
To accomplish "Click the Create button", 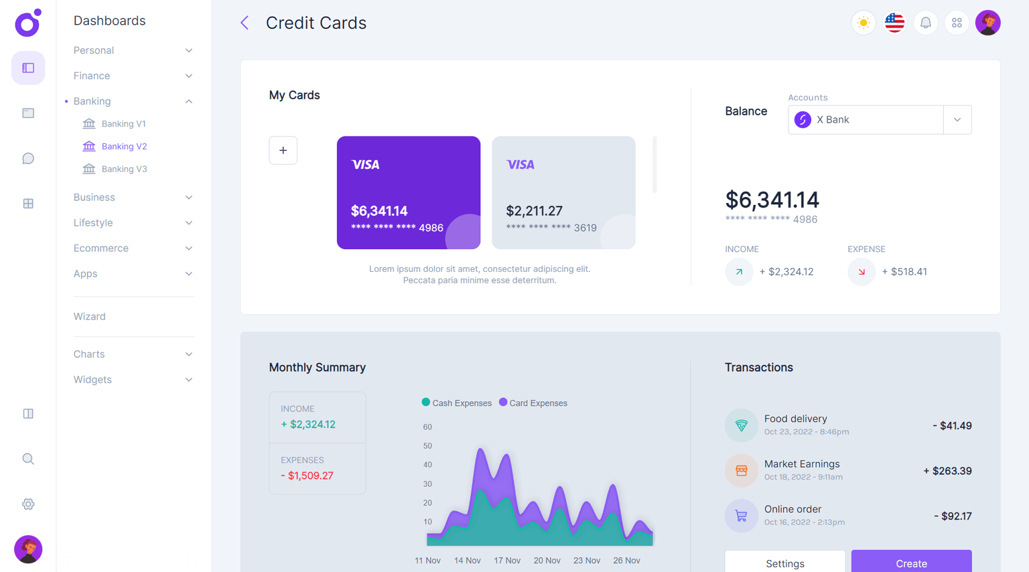I will [x=911, y=563].
